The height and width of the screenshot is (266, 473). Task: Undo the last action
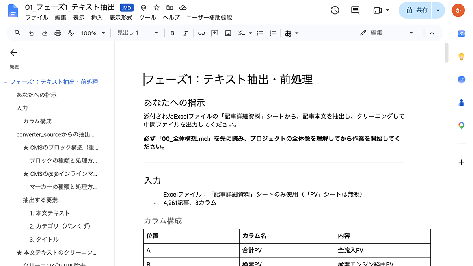click(32, 33)
